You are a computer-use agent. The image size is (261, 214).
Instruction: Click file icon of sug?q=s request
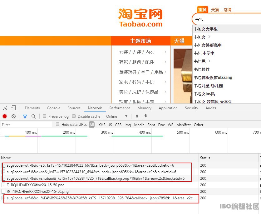coord(3,165)
